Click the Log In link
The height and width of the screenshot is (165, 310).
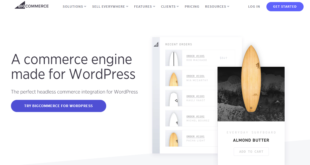coord(254,7)
